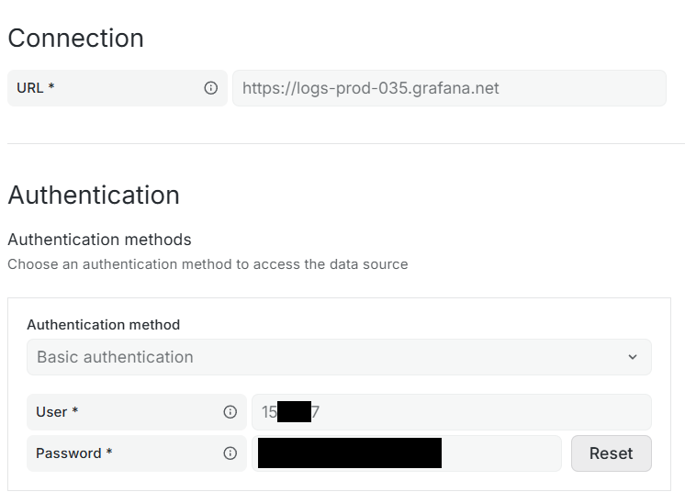Click the Password field label
This screenshot has height=503, width=685.
69,453
